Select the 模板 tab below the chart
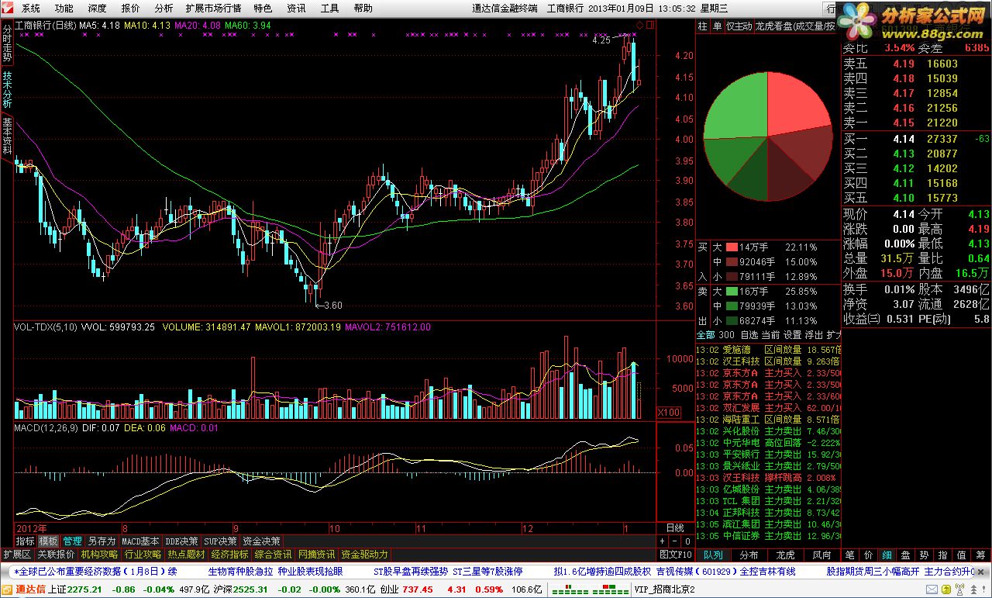Viewport: 992px width, 598px height. (49, 541)
